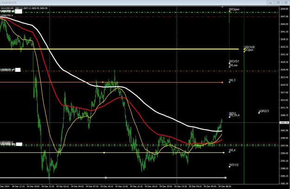290x189 pixels.
Task: Click the gray bottom line right end handle
Action: 226,178
